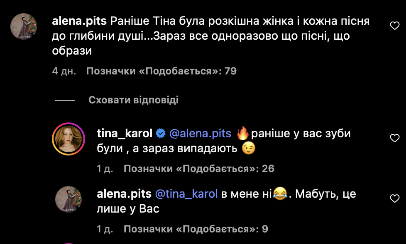406x244 pixels.
Task: Like the top comment by alena.pits
Action: point(395,26)
